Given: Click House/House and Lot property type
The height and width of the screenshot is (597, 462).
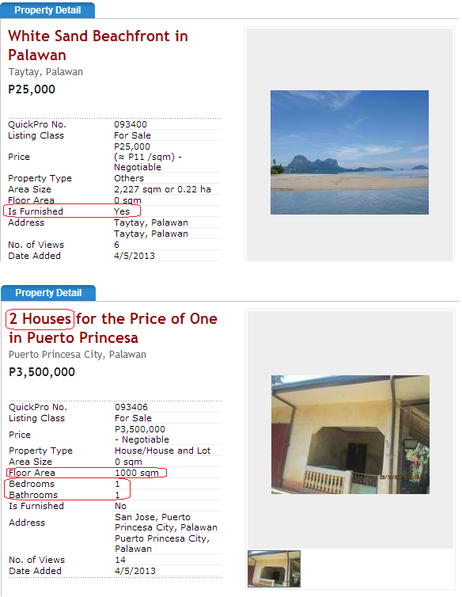Looking at the screenshot, I should pos(162,451).
